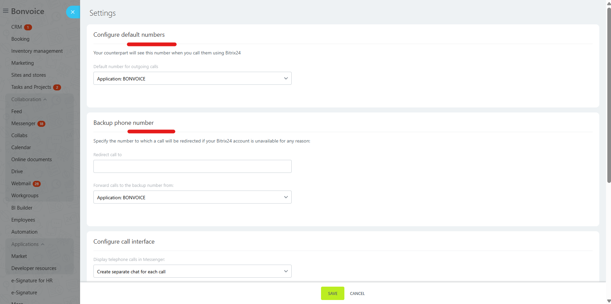This screenshot has height=304, width=611.
Task: Open the forward calls backup number dropdown
Action: click(x=192, y=197)
